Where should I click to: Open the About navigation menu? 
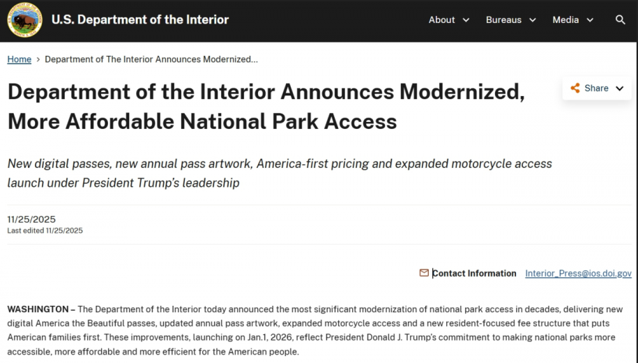pos(442,20)
